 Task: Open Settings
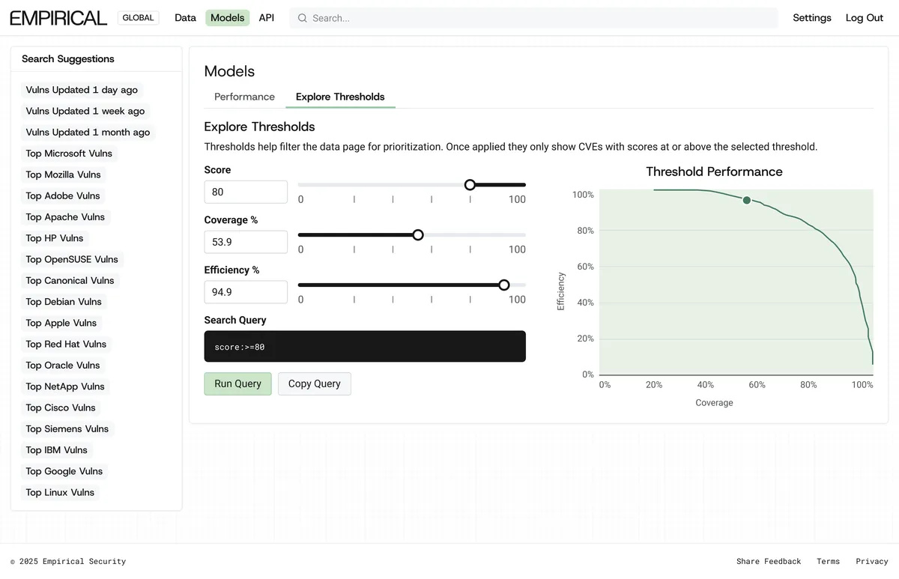point(812,17)
